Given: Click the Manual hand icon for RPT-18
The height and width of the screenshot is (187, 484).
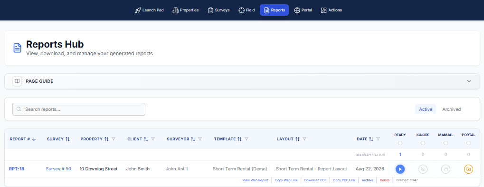Looking at the screenshot, I should pyautogui.click(x=446, y=169).
